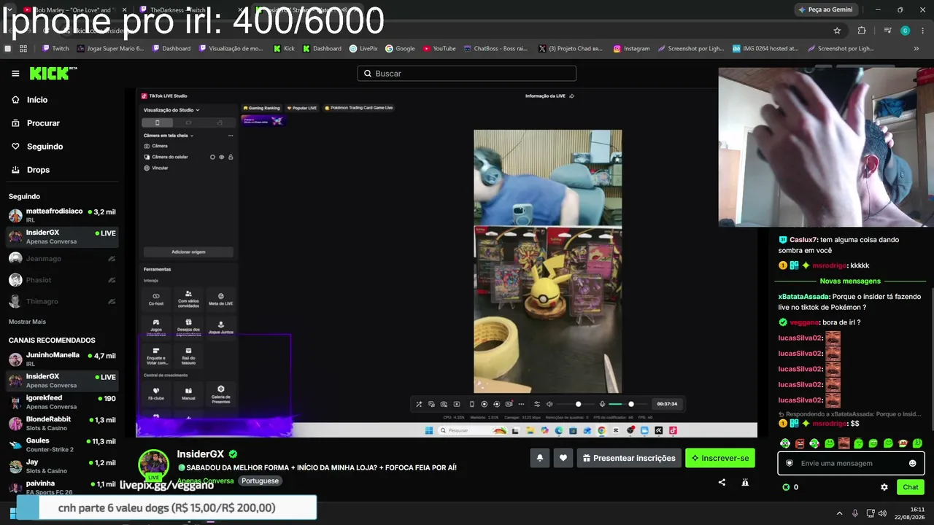Open Galeria de Presentes tool
The height and width of the screenshot is (525, 934).
(x=221, y=394)
